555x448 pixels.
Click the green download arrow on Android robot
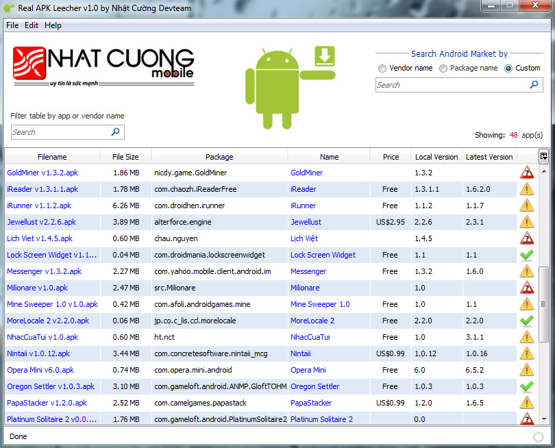tap(325, 56)
